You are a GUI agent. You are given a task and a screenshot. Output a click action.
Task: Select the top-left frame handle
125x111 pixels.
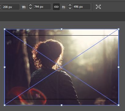[x=5, y=29]
